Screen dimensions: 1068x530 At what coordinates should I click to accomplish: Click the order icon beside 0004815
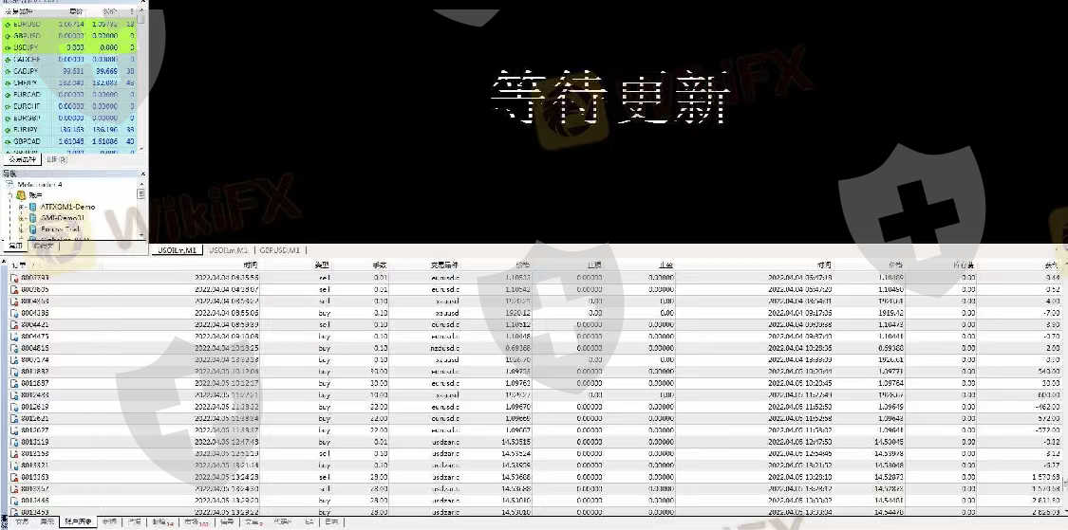click(14, 348)
